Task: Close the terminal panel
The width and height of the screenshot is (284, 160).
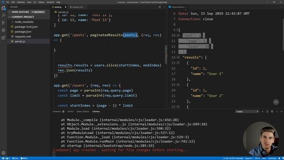Action: [x=281, y=112]
